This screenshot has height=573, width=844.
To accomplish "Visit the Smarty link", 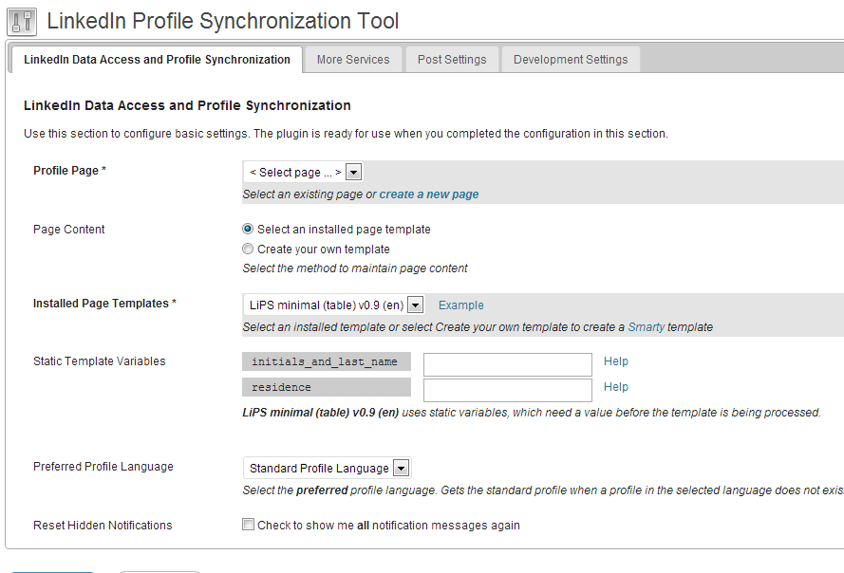I will (x=646, y=327).
